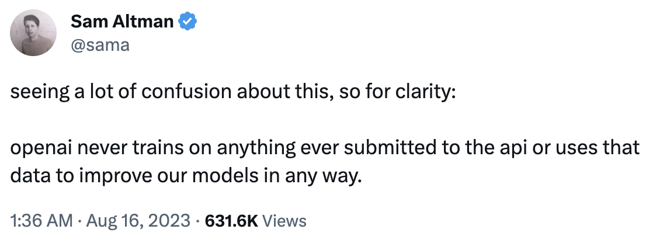646x250 pixels.
Task: Open the Sam Altman display name link
Action: pos(122,22)
